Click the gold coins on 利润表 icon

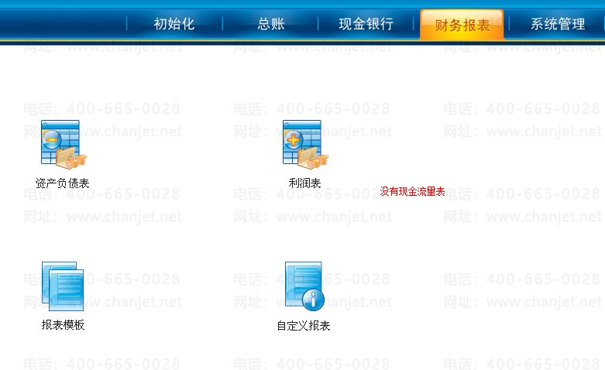pyautogui.click(x=317, y=159)
